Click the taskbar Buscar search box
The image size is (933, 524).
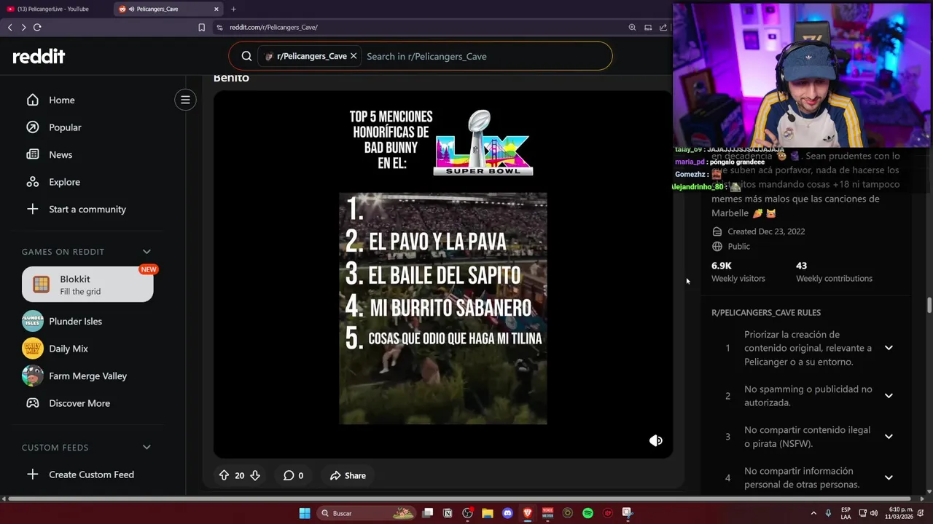click(368, 513)
